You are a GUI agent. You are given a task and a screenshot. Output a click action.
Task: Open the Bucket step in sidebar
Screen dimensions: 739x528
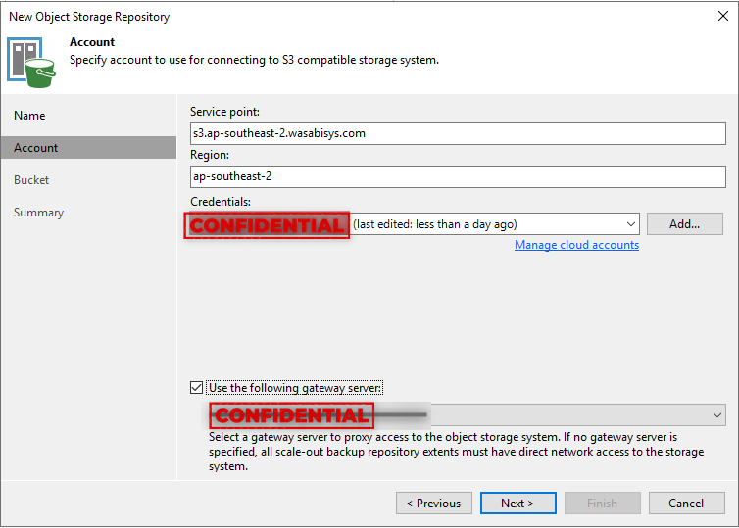(31, 180)
